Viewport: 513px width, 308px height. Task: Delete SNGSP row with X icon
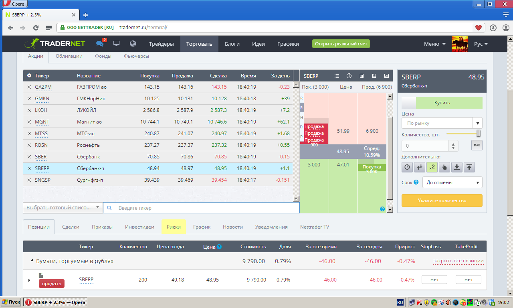click(29, 180)
